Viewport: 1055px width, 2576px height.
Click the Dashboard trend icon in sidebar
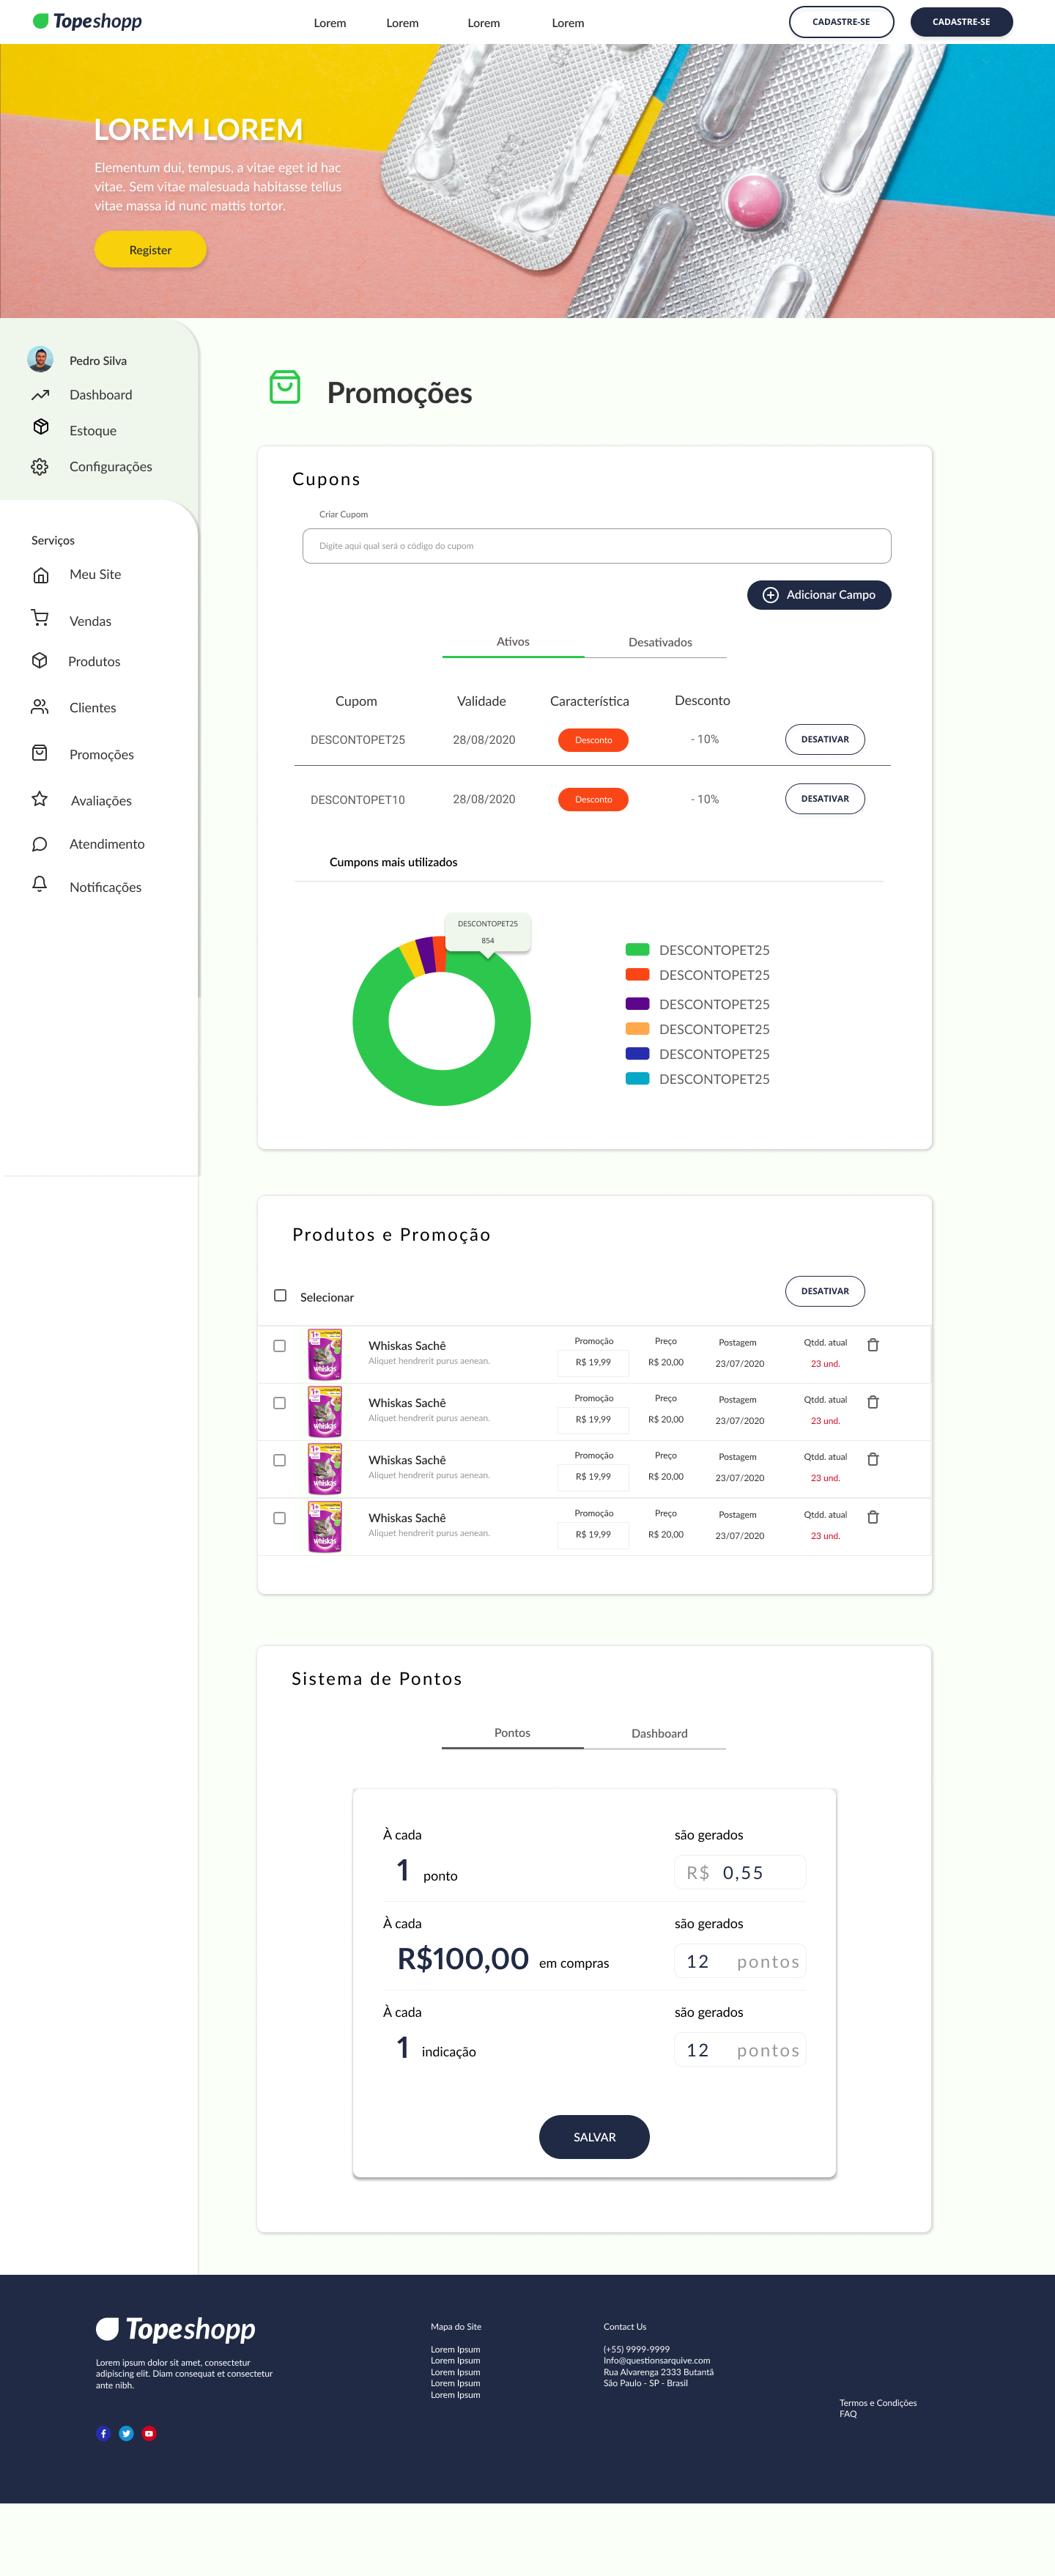pos(40,395)
